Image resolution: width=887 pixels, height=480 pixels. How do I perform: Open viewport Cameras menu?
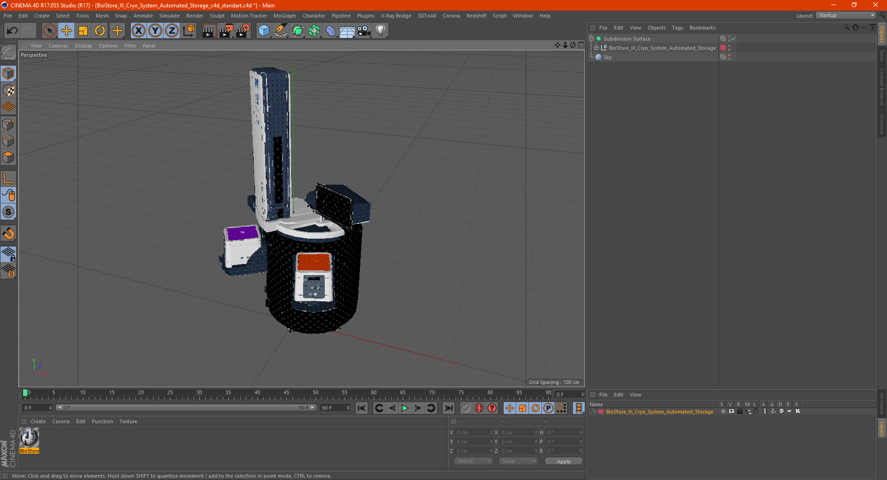(x=58, y=46)
